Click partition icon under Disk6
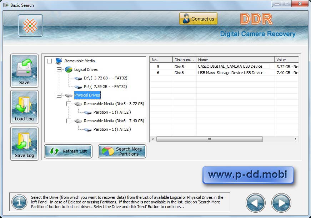This screenshot has height=218, width=311. 88,130
